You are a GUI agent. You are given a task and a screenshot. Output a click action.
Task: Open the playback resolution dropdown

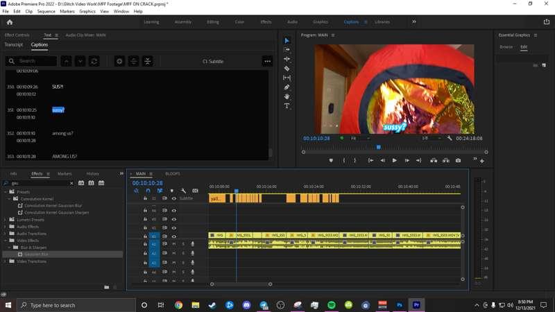(x=431, y=138)
